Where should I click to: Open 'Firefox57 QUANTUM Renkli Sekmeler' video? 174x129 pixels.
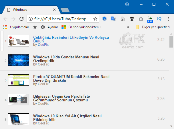[71, 78]
